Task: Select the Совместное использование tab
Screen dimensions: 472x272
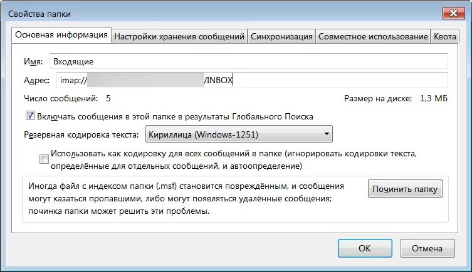Action: (373, 37)
